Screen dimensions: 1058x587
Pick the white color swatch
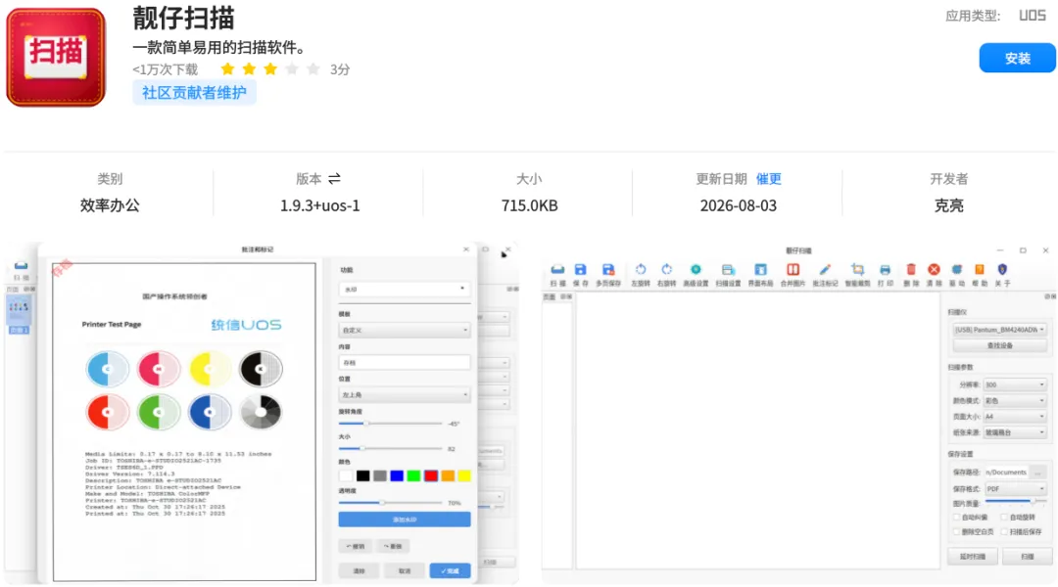tap(346, 475)
